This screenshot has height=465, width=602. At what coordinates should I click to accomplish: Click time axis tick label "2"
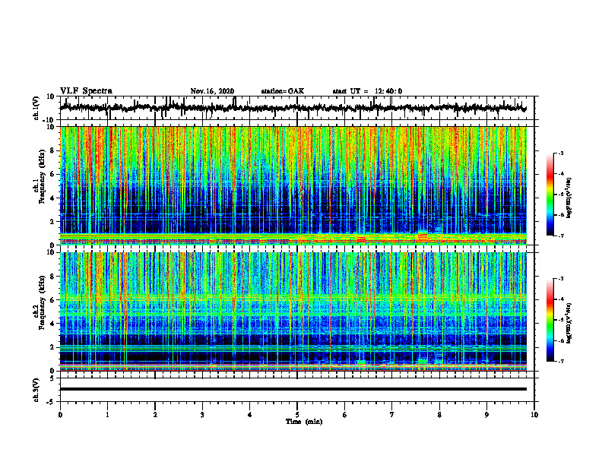[x=155, y=415]
